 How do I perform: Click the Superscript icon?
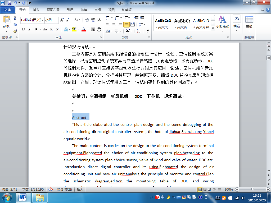[57, 29]
